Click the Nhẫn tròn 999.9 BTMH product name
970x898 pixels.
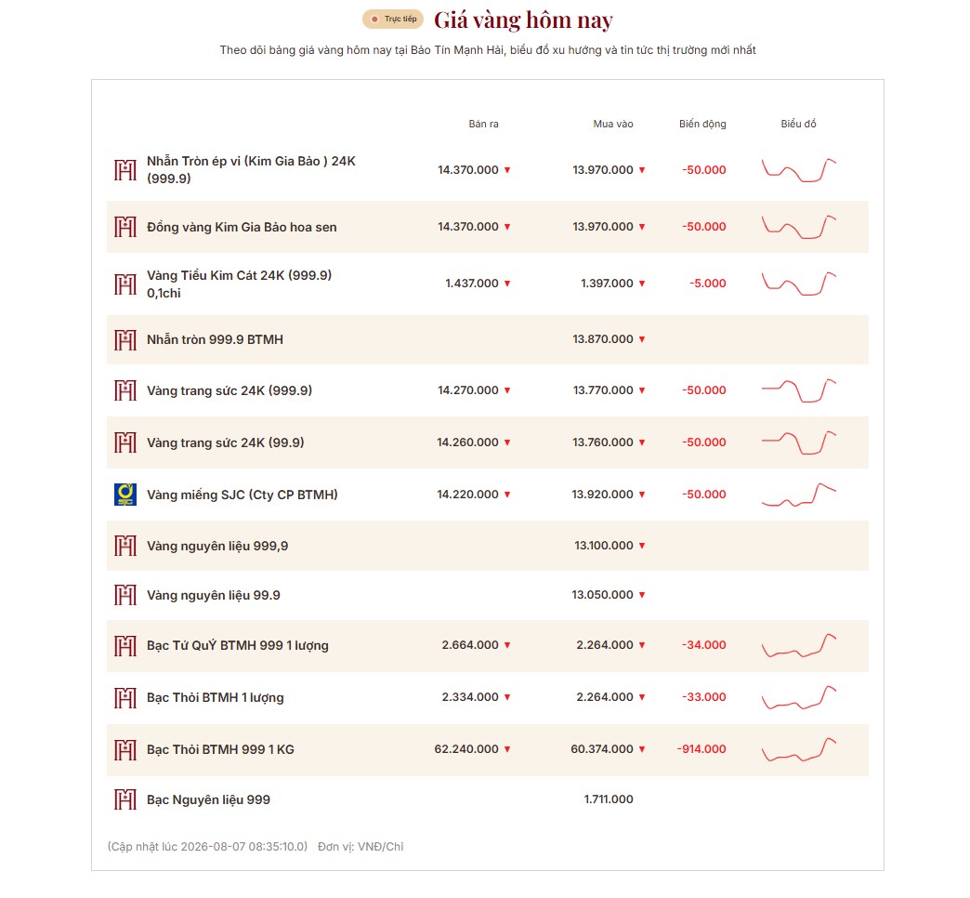coord(215,339)
